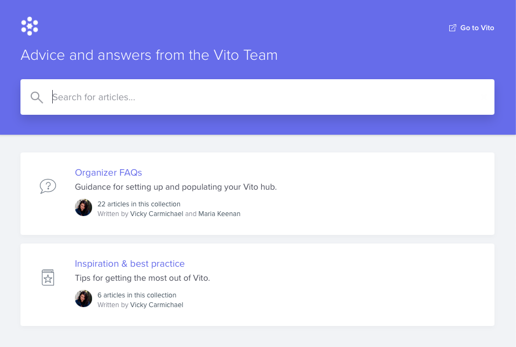Click the Maria Keenan author name
This screenshot has width=516, height=347.
(x=219, y=213)
